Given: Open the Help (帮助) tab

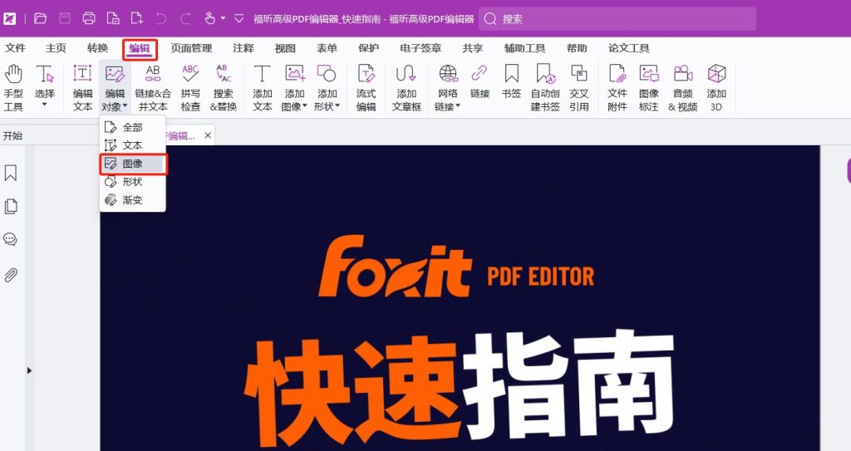Looking at the screenshot, I should tap(577, 48).
